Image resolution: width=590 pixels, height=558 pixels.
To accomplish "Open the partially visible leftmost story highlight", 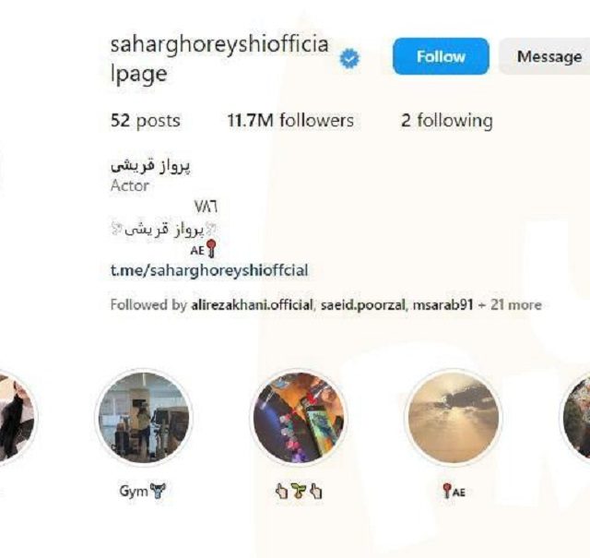I will (17, 417).
